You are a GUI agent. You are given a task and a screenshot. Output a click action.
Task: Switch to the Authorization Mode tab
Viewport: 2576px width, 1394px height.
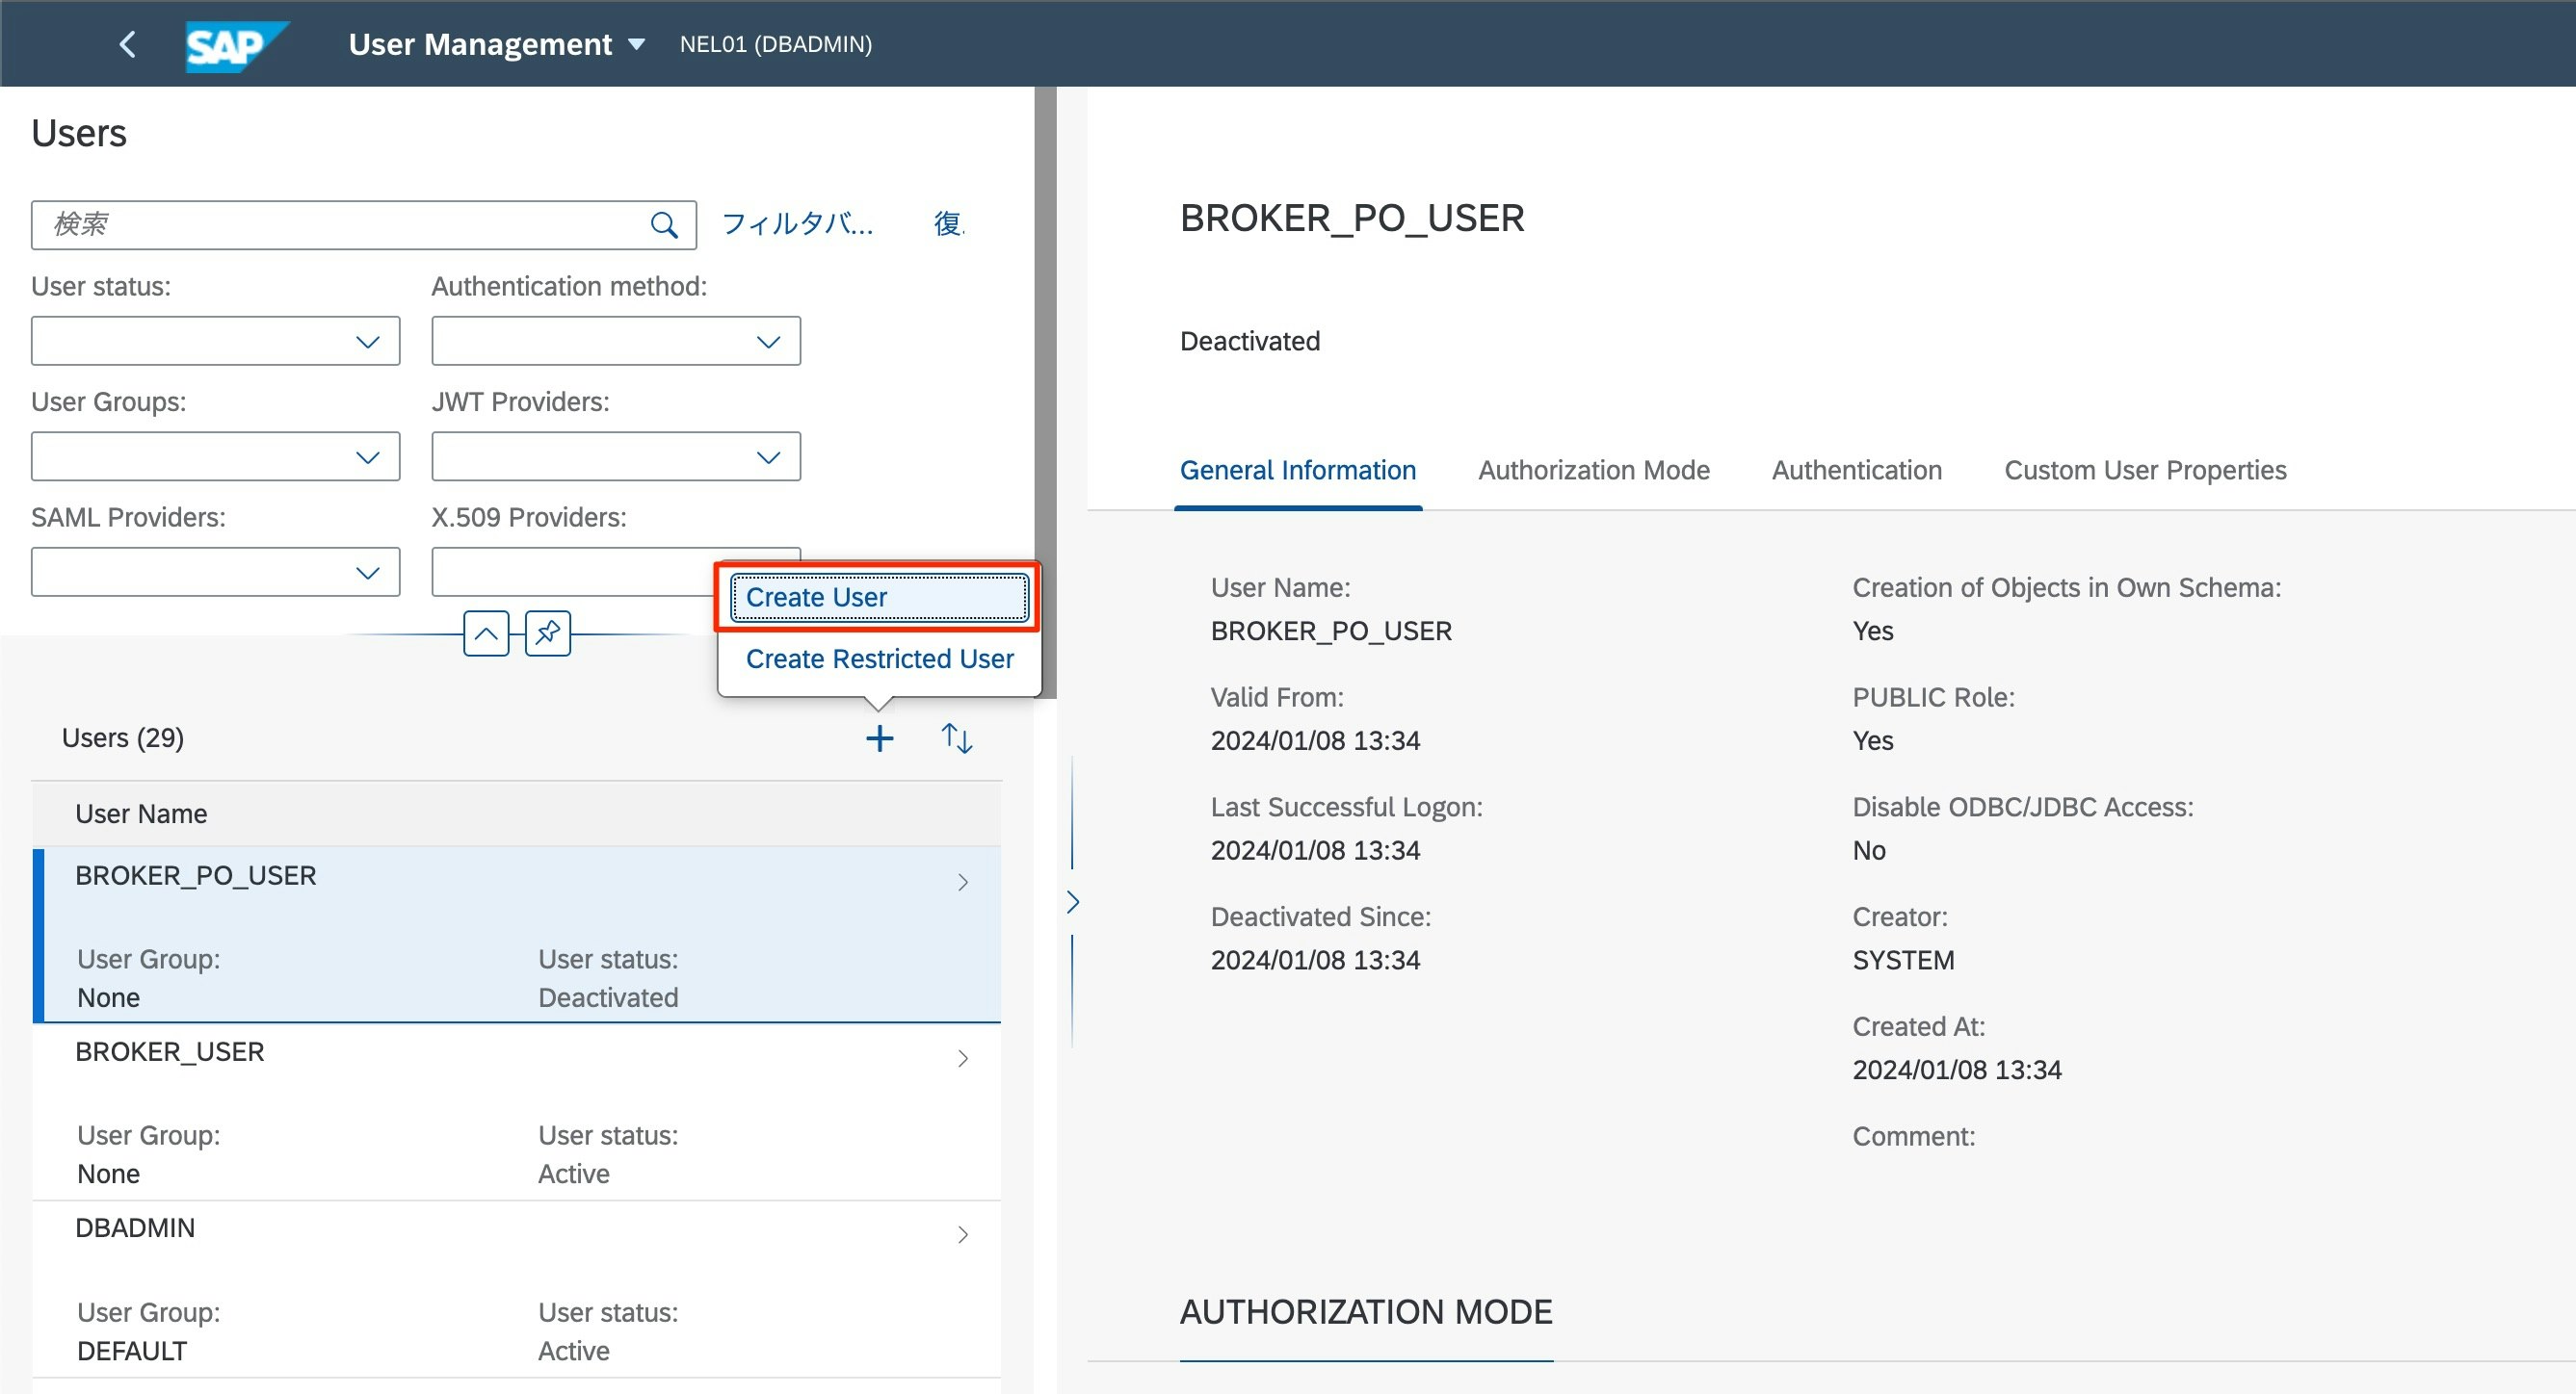(x=1594, y=470)
